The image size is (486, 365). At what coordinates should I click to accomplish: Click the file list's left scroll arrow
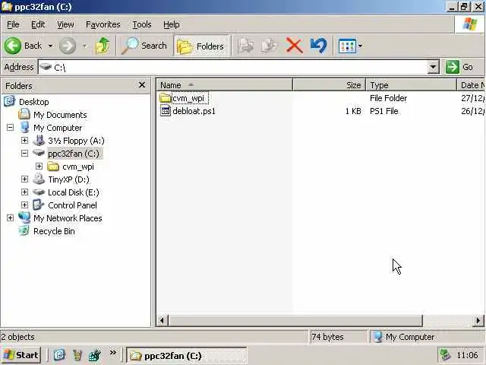point(162,320)
